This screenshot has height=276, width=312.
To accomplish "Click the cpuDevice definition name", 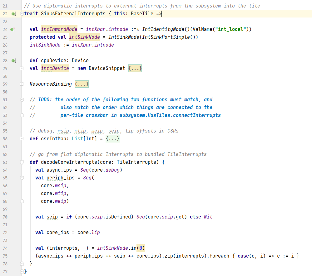I will tap(53, 61).
